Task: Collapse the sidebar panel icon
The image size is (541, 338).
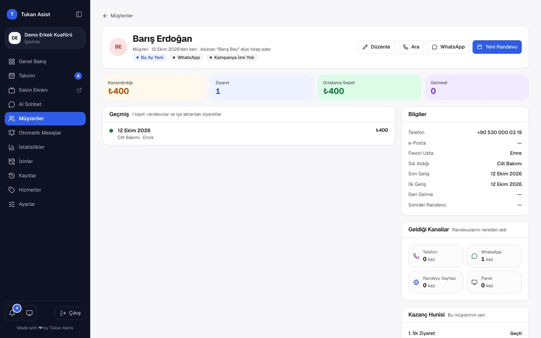Action: tap(79, 14)
